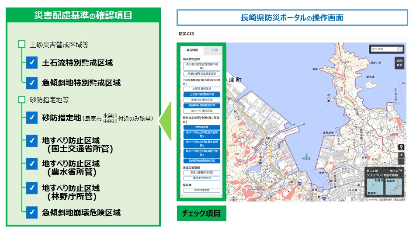
Task: Check the 砂防指定地等 parent checkbox
Action: [x=22, y=100]
